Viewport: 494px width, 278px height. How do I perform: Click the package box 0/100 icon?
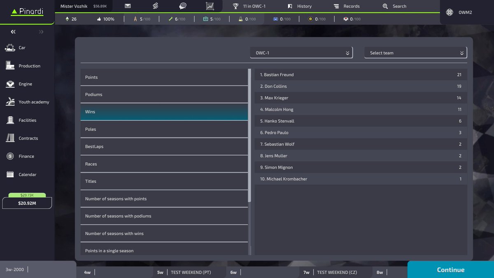[345, 19]
